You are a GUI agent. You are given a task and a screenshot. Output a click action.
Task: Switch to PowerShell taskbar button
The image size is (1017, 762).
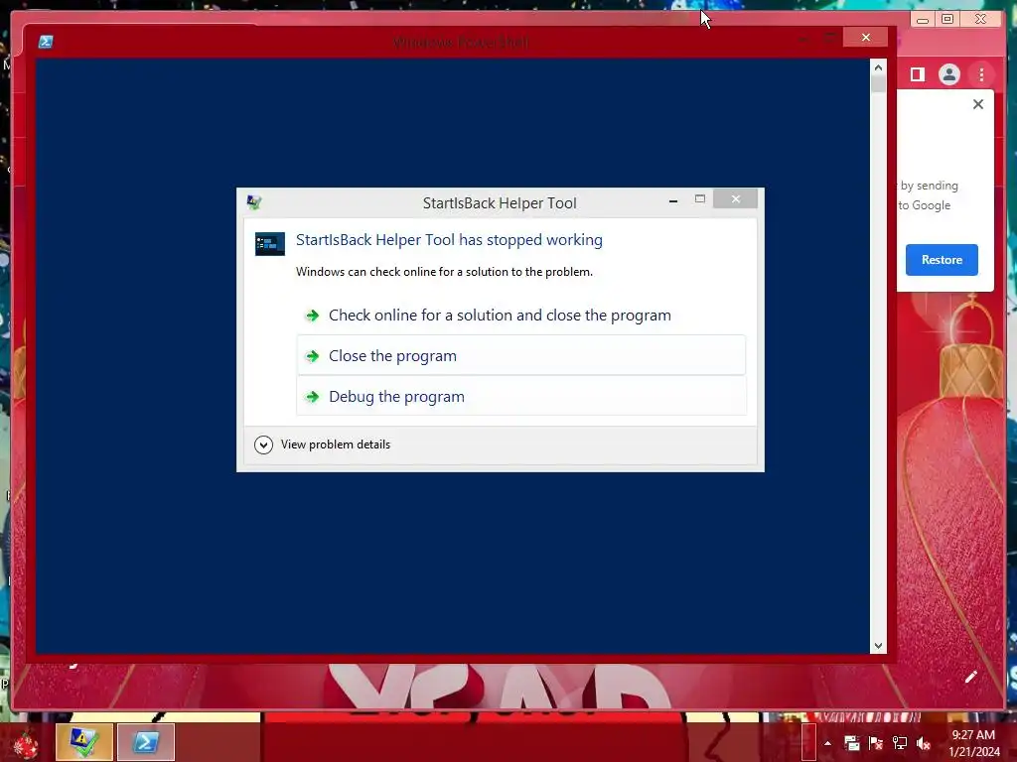(145, 742)
